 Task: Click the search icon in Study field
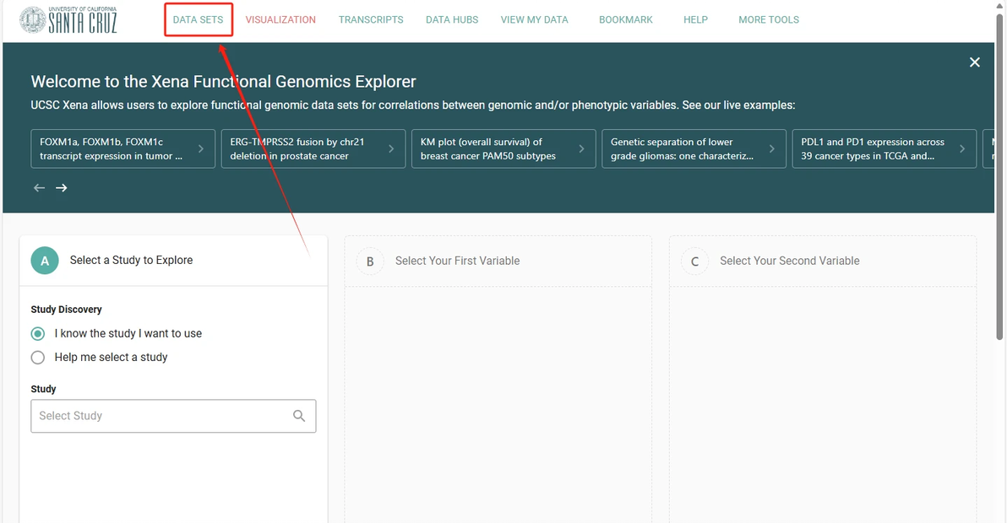coord(299,416)
